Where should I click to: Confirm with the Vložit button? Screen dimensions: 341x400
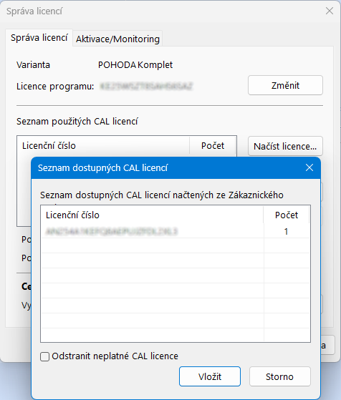[x=210, y=376]
